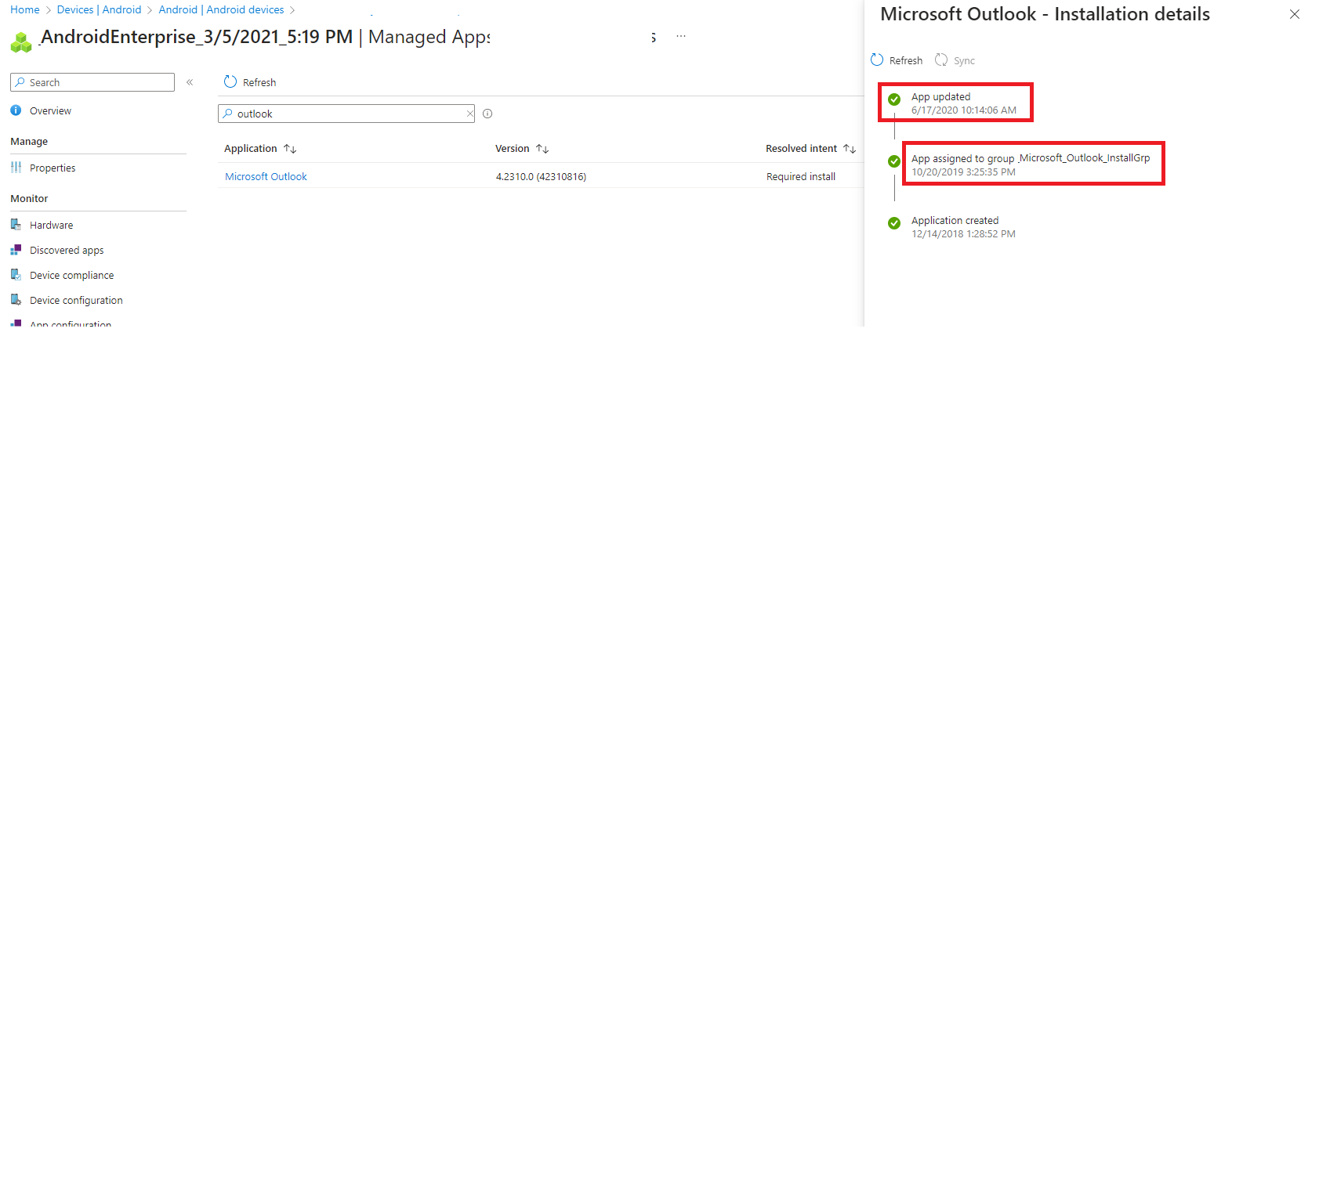Click the info icon next to filter
The height and width of the screenshot is (1203, 1319).
click(x=487, y=114)
